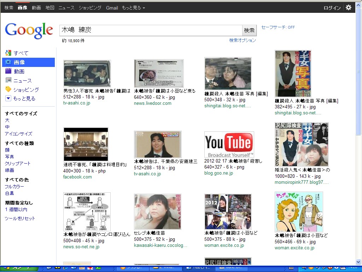Filter color フルカラー
The image size is (362, 272).
[14, 186]
